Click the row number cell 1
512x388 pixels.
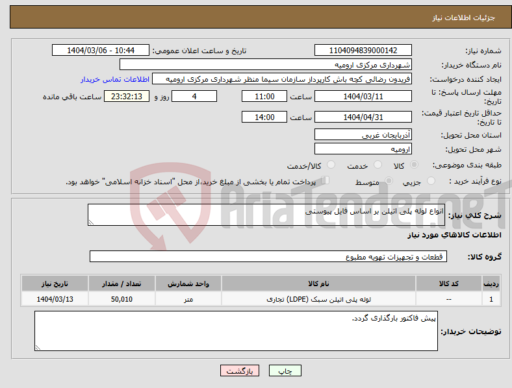pyautogui.click(x=491, y=299)
